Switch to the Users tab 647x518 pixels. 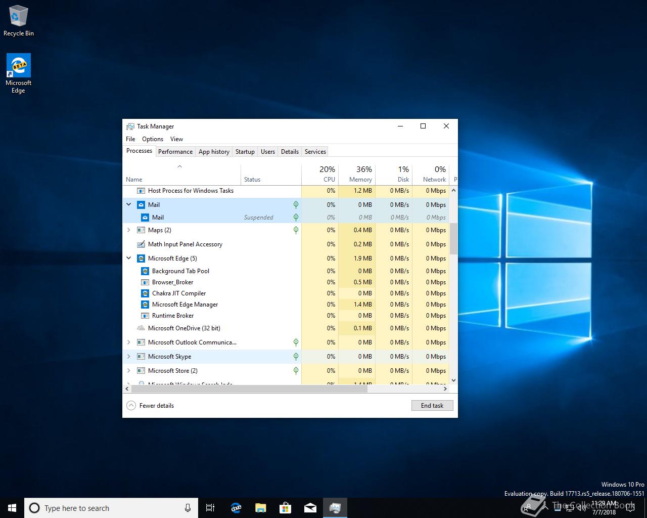pos(268,152)
